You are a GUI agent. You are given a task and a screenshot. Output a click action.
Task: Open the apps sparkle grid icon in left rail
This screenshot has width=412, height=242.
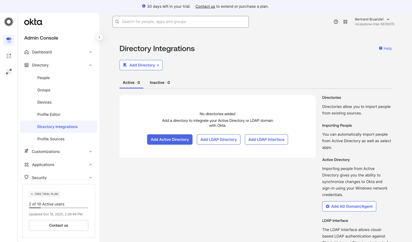pyautogui.click(x=9, y=56)
